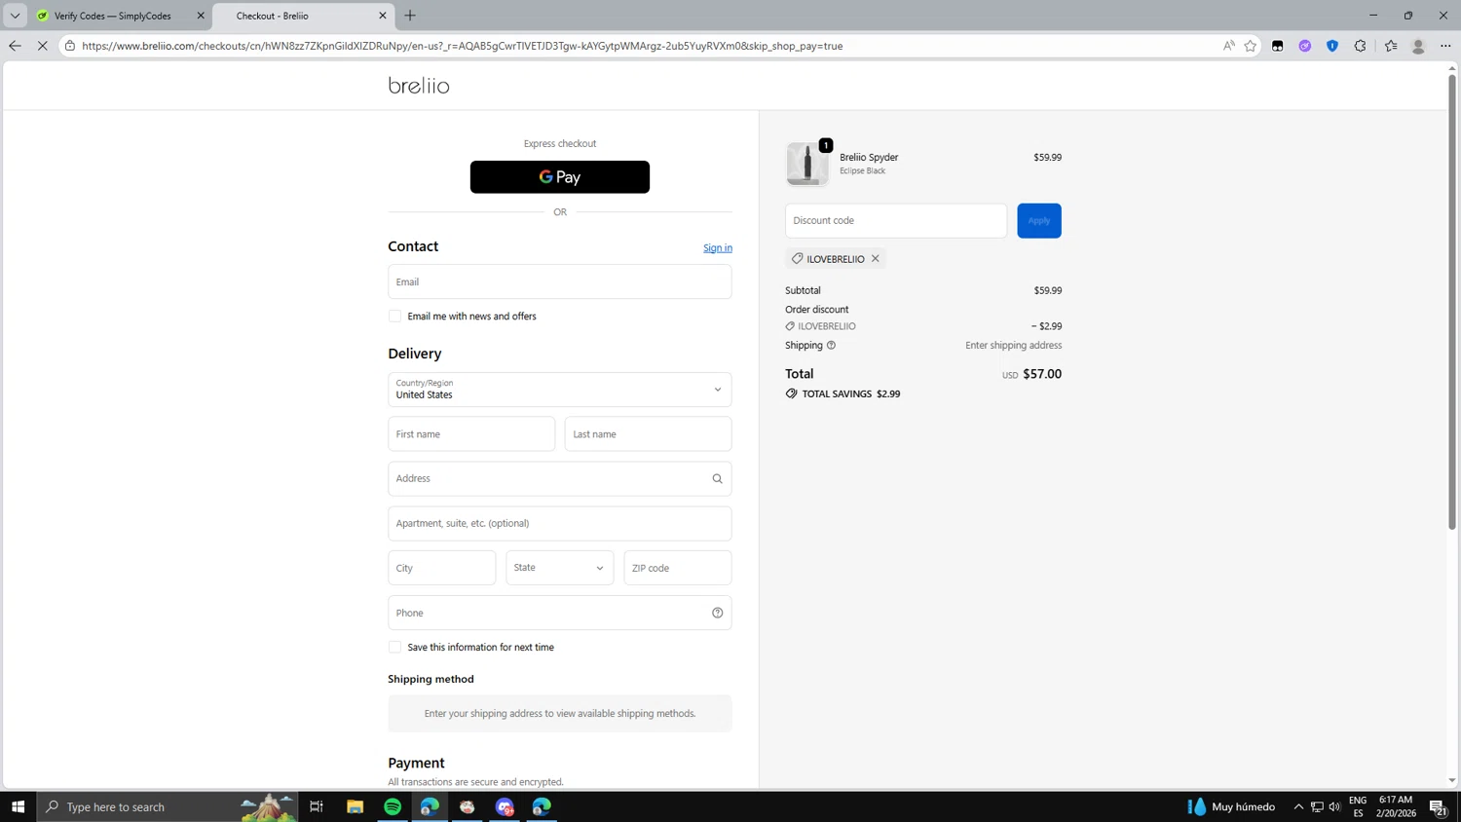Click the Email input field
This screenshot has height=822, width=1461.
coord(560,282)
